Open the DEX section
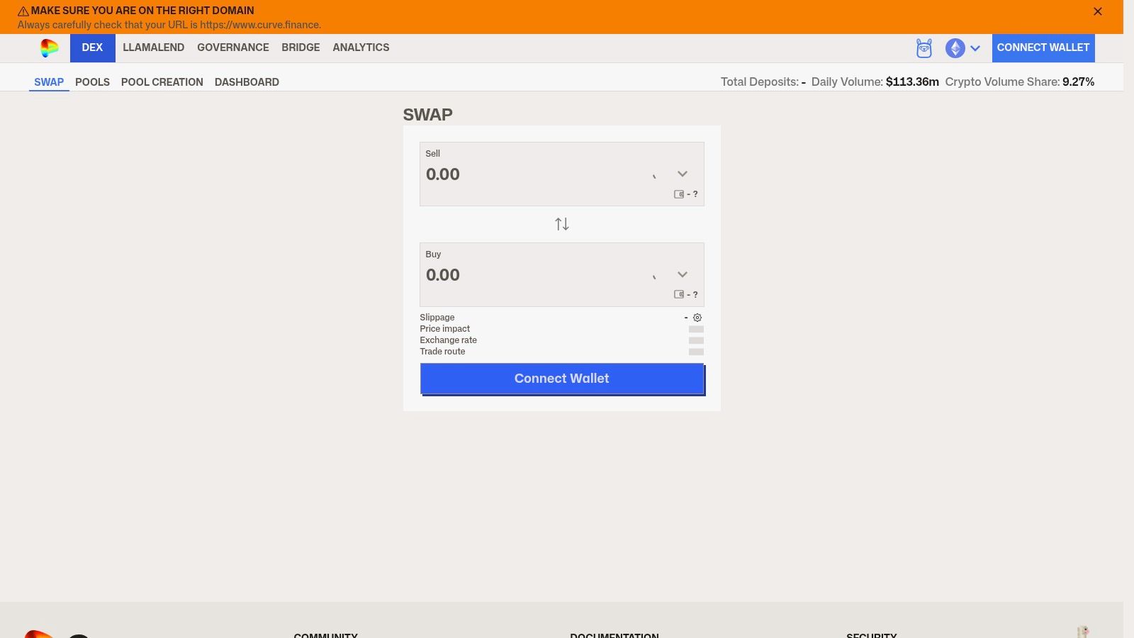This screenshot has height=638, width=1134. coord(92,47)
